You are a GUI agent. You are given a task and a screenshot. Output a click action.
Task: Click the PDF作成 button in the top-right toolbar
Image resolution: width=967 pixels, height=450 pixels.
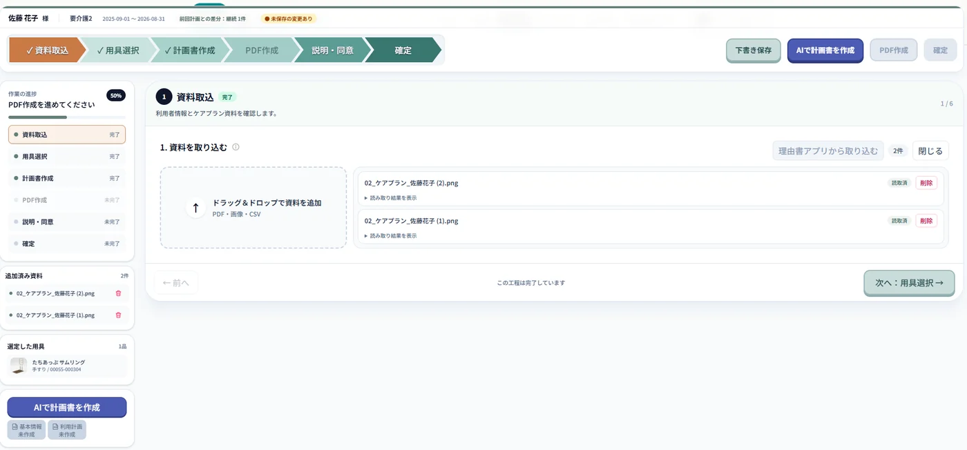pyautogui.click(x=894, y=50)
